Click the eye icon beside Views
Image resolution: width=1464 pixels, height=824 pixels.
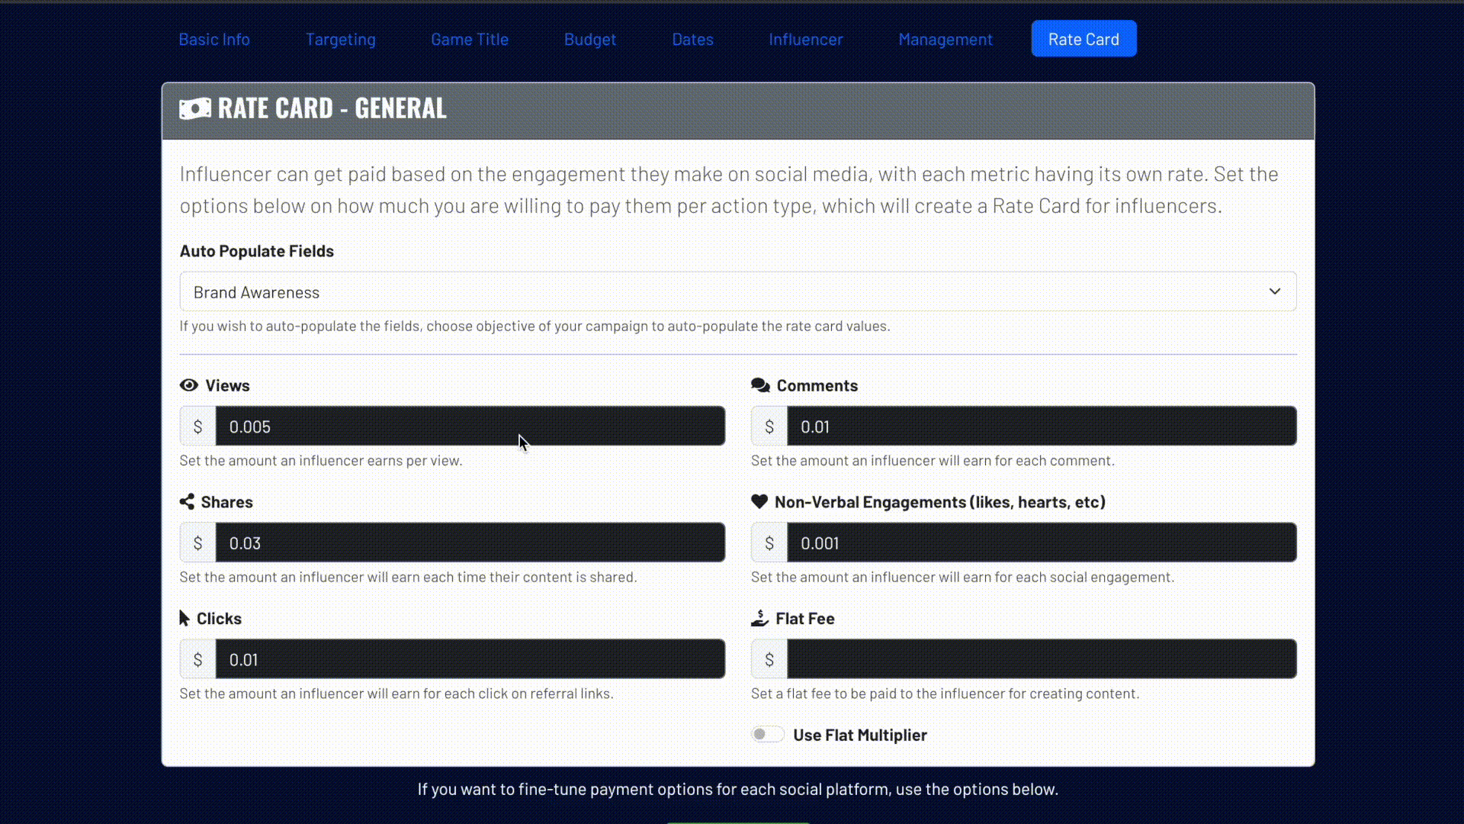pos(188,385)
